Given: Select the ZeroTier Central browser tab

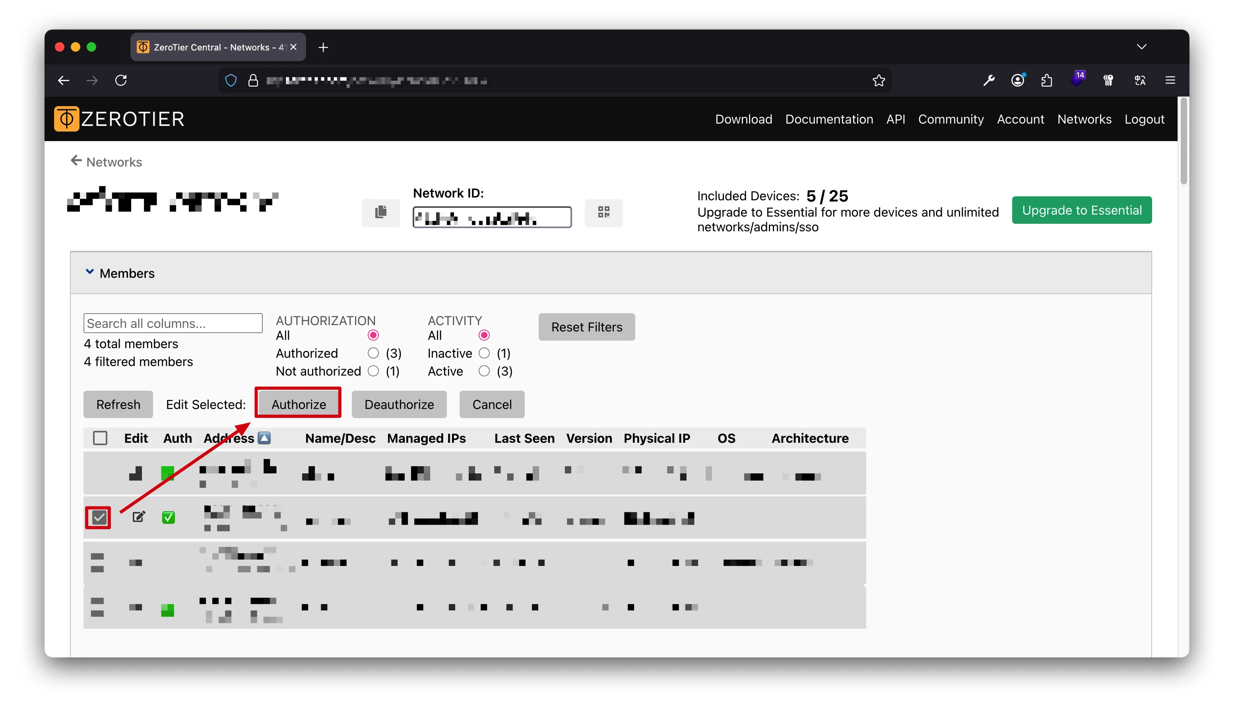Looking at the screenshot, I should [218, 47].
